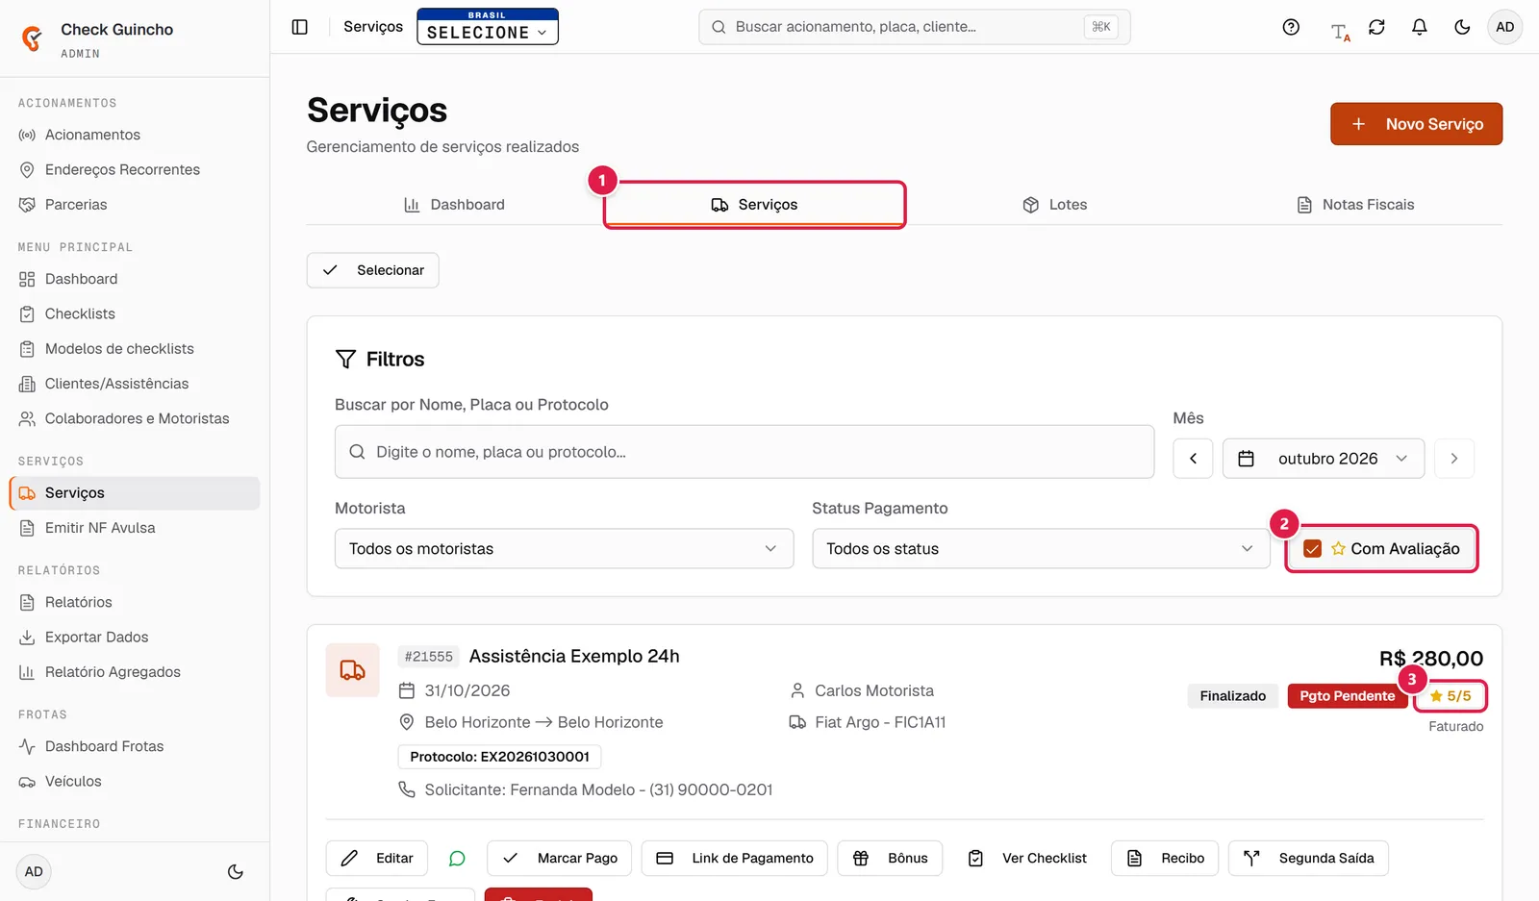Go to previous month arrow
Viewport: 1539px width, 901px height.
pos(1193,459)
